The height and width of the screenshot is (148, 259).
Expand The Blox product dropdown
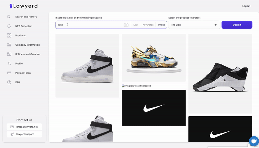(194, 25)
